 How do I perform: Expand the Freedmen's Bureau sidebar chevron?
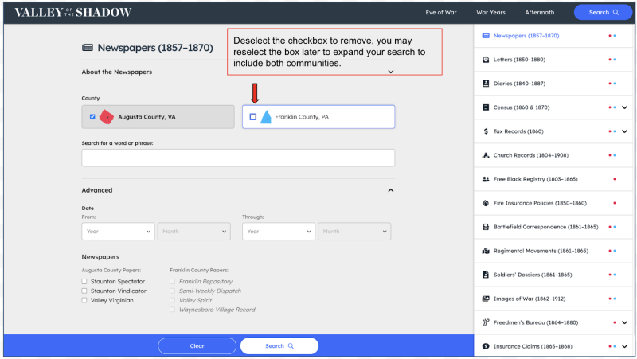point(624,322)
